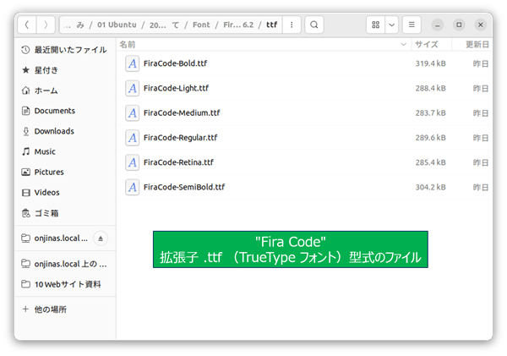Viewport: 507px width, 356px height.
Task: Open Documents in sidebar
Action: click(x=65, y=111)
